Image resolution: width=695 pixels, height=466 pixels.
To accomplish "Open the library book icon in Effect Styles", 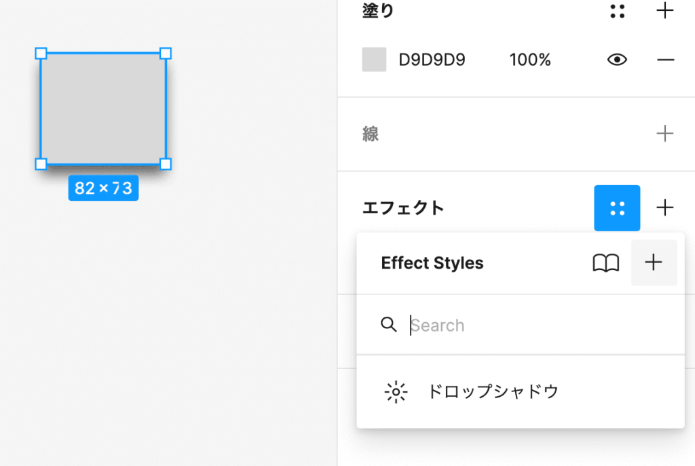I will click(x=606, y=263).
